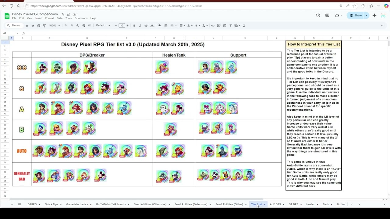Insert a comment from toolbar
Screen dimensions: 390x219
(218, 26)
